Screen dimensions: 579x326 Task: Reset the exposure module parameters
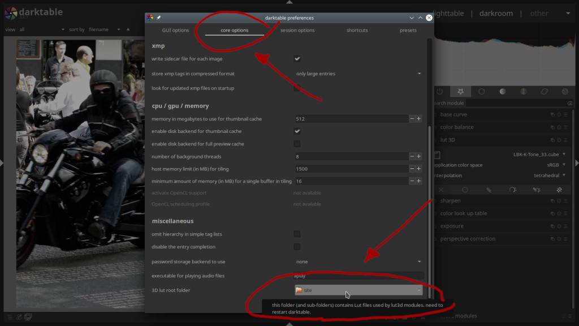559,226
